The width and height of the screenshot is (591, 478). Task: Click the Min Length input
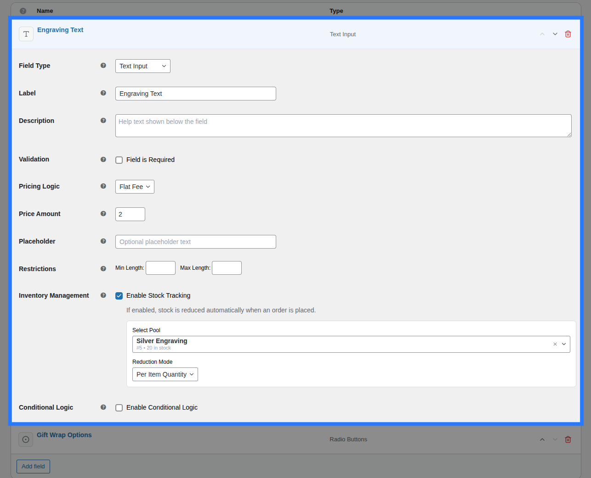pyautogui.click(x=160, y=268)
